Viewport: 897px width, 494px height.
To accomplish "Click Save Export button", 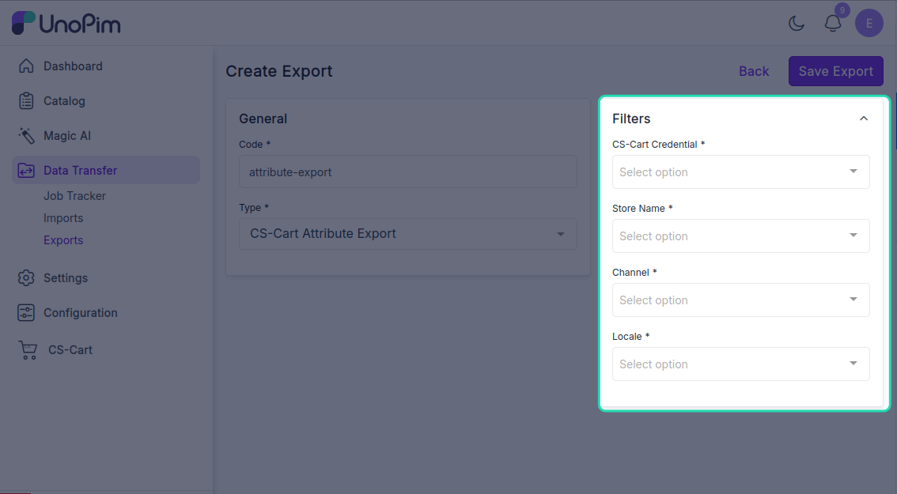I will click(x=836, y=71).
